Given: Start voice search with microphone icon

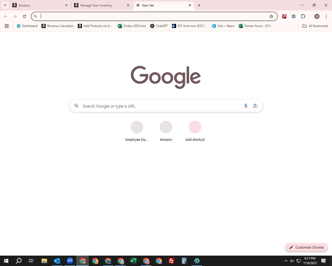Looking at the screenshot, I should click(246, 106).
